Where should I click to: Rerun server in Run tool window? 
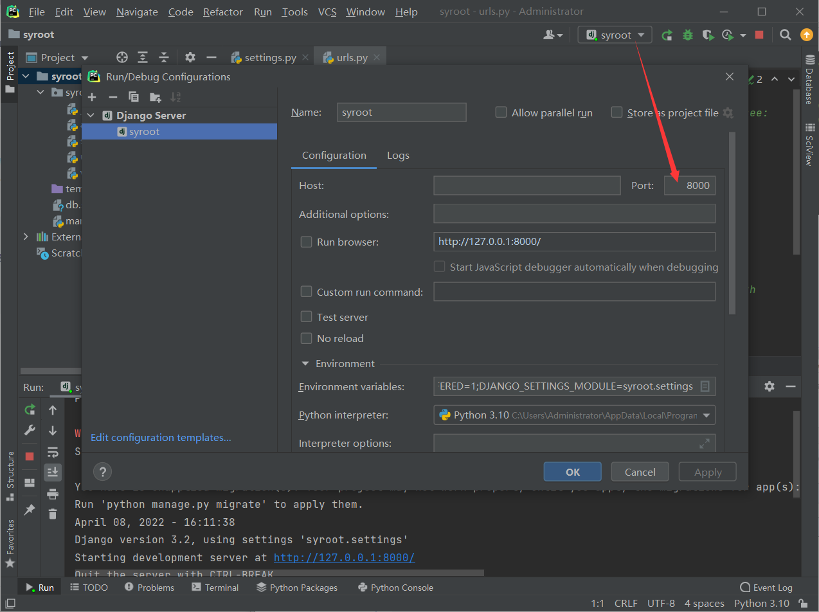click(30, 410)
